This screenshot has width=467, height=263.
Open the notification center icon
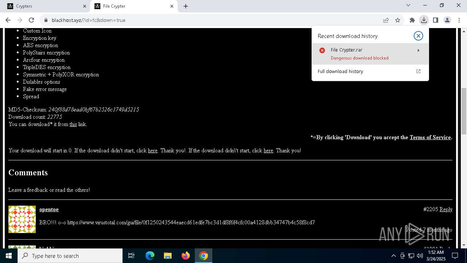point(455,256)
